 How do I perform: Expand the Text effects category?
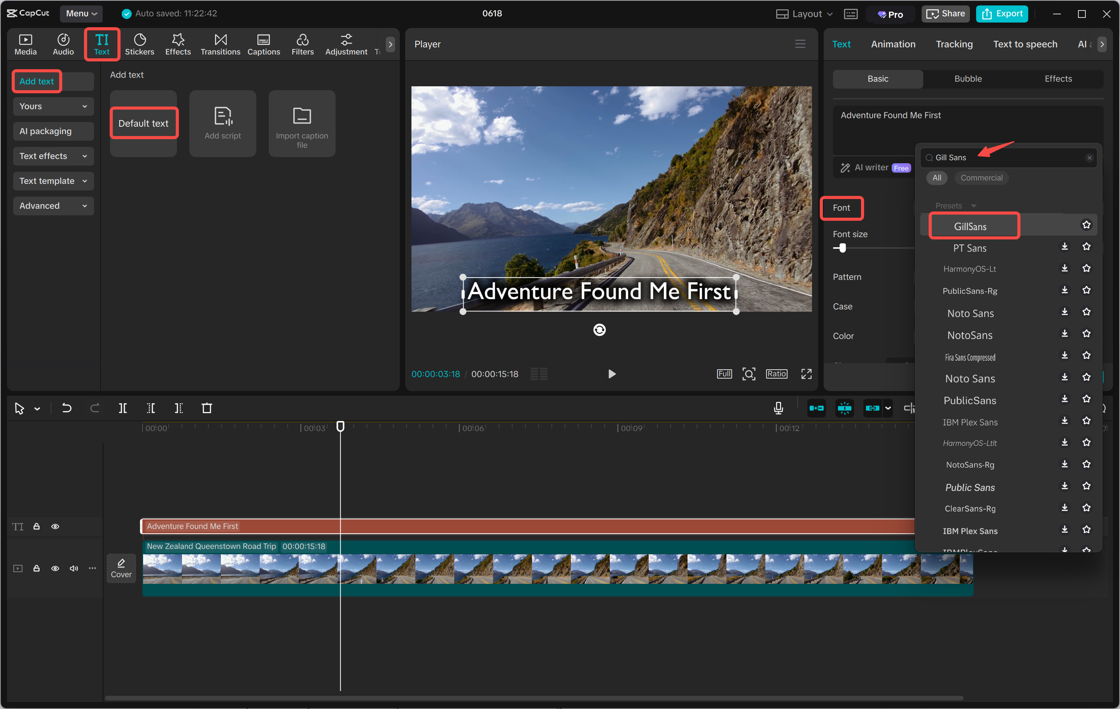coord(53,156)
